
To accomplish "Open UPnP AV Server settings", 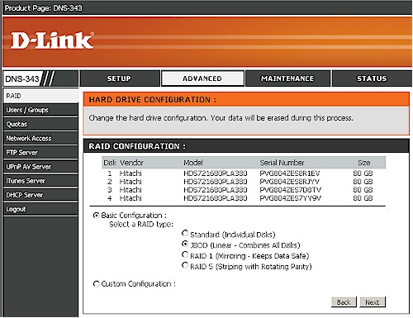I will coord(40,167).
